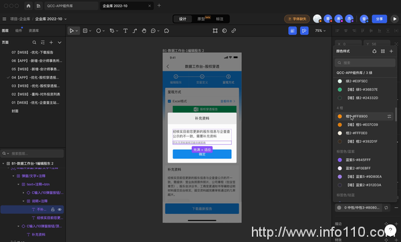Select the connector line tool
This screenshot has width=401, height=242.
135,31
